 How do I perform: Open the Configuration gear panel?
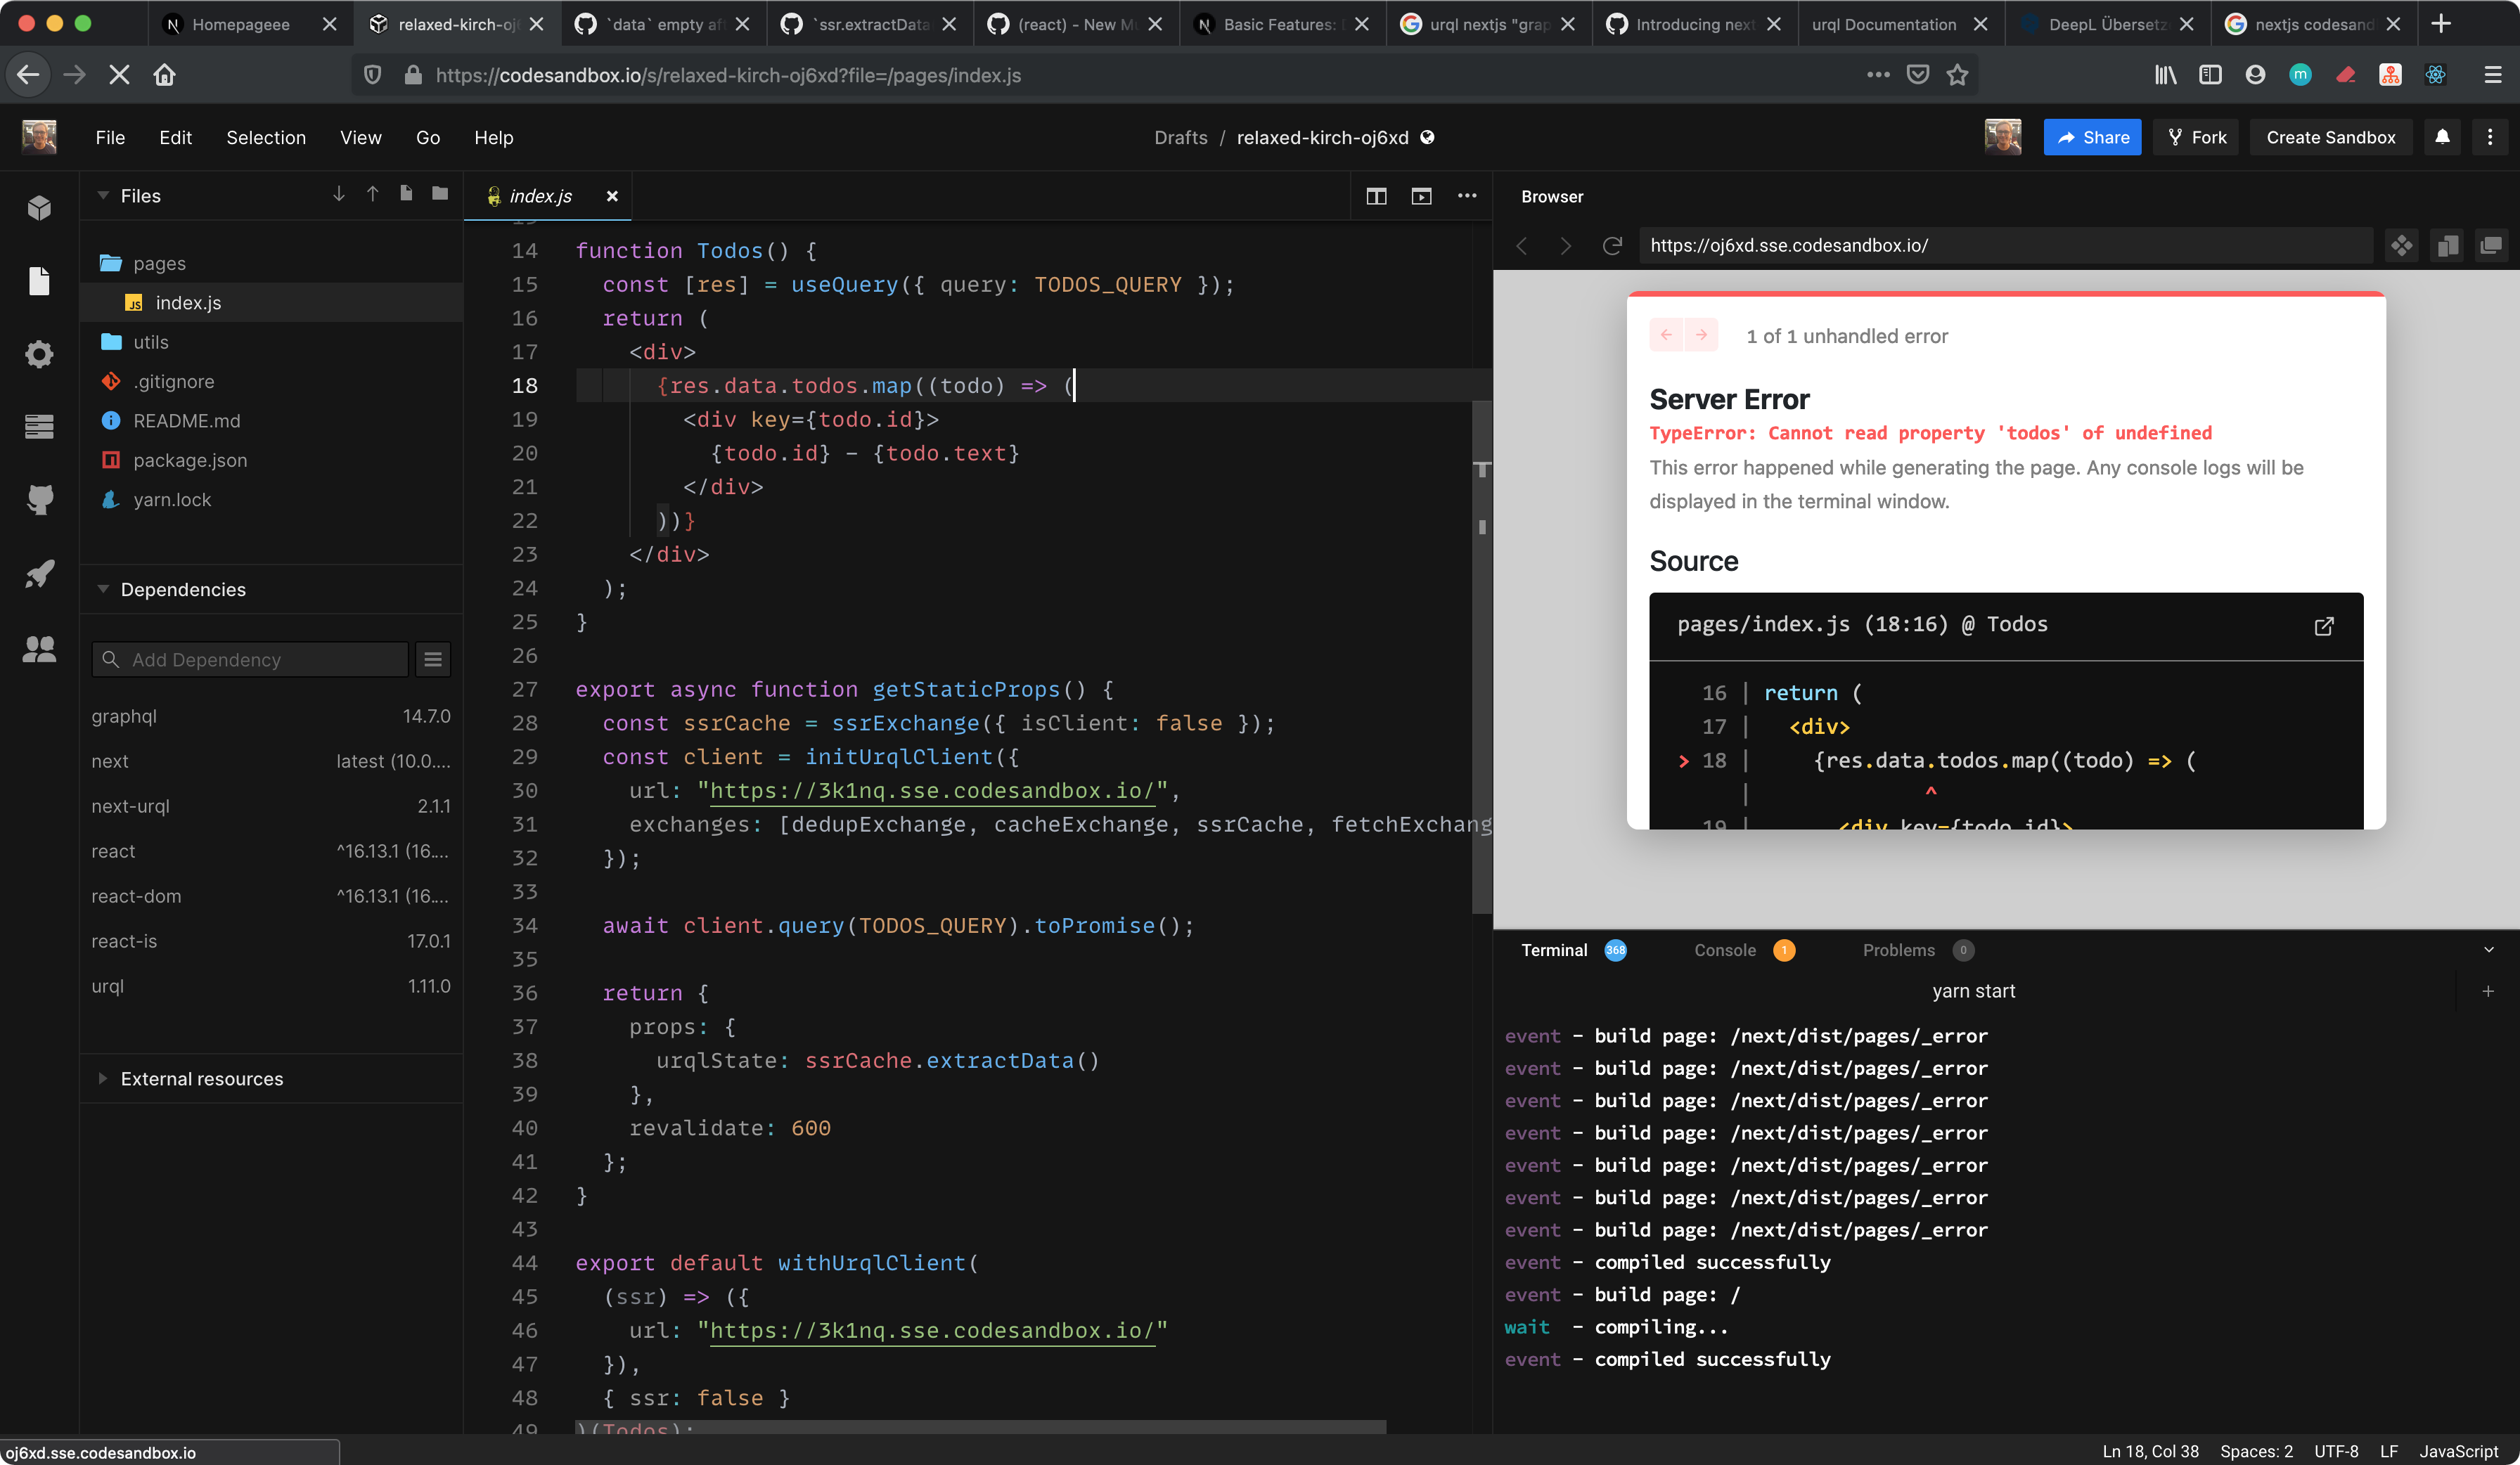coord(40,354)
